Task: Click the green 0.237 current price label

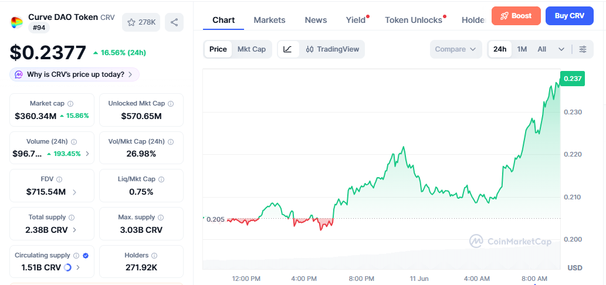Action: (x=573, y=79)
